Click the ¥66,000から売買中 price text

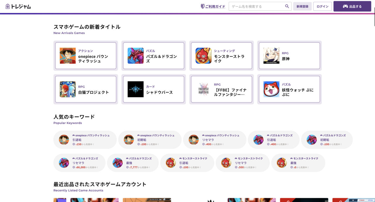(87, 167)
